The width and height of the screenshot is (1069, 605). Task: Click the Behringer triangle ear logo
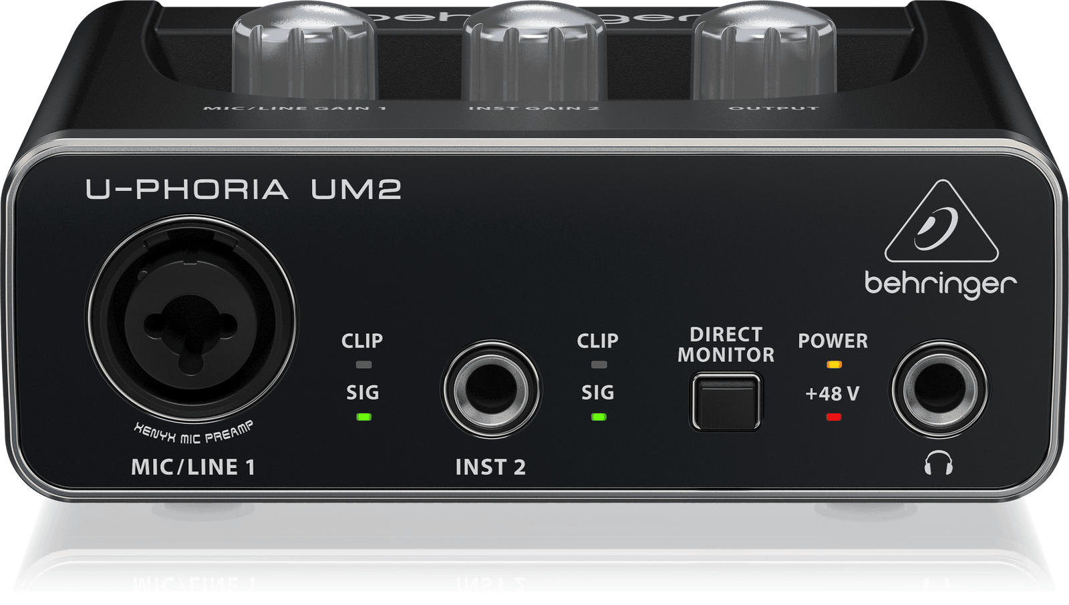pyautogui.click(x=941, y=223)
